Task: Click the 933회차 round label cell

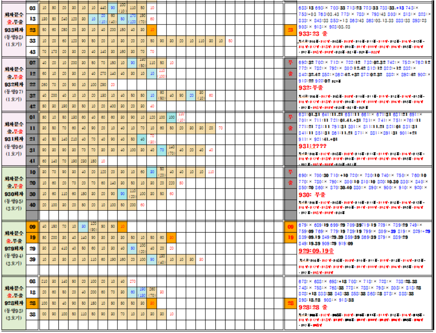Action: [x=14, y=30]
